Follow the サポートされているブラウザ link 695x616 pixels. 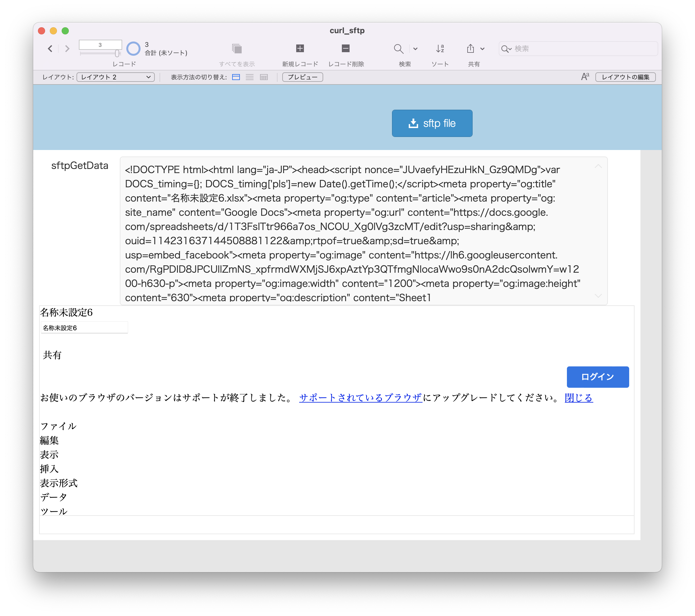[361, 398]
